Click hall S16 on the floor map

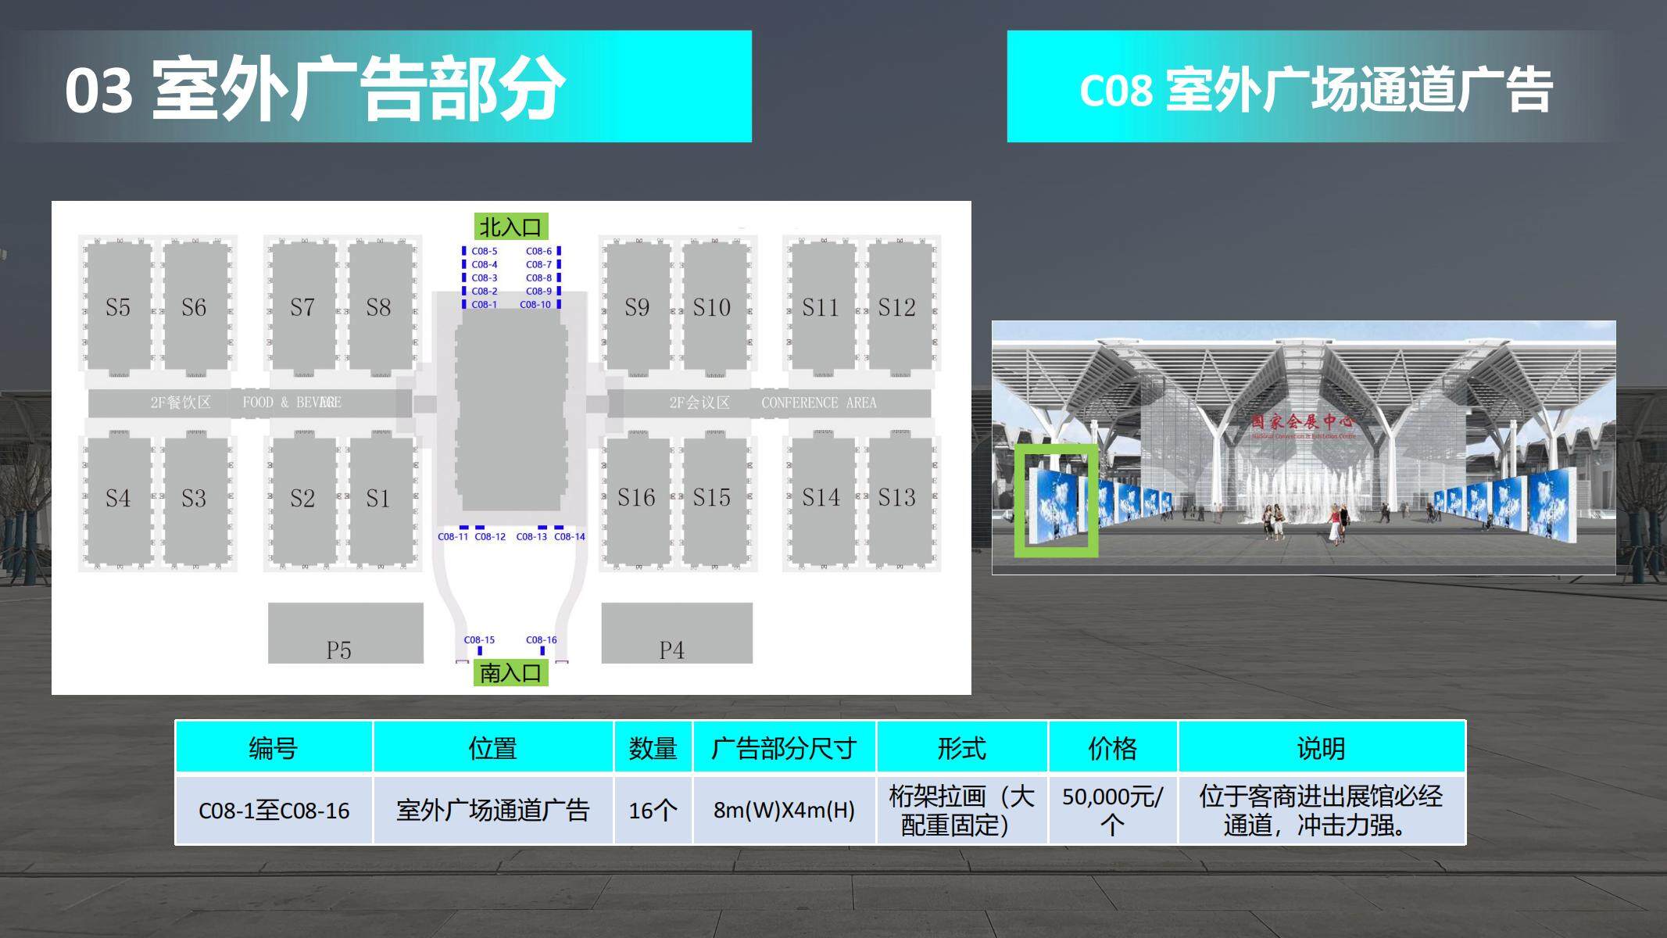point(638,500)
